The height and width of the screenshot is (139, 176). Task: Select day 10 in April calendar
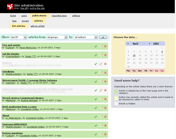coord(134,55)
